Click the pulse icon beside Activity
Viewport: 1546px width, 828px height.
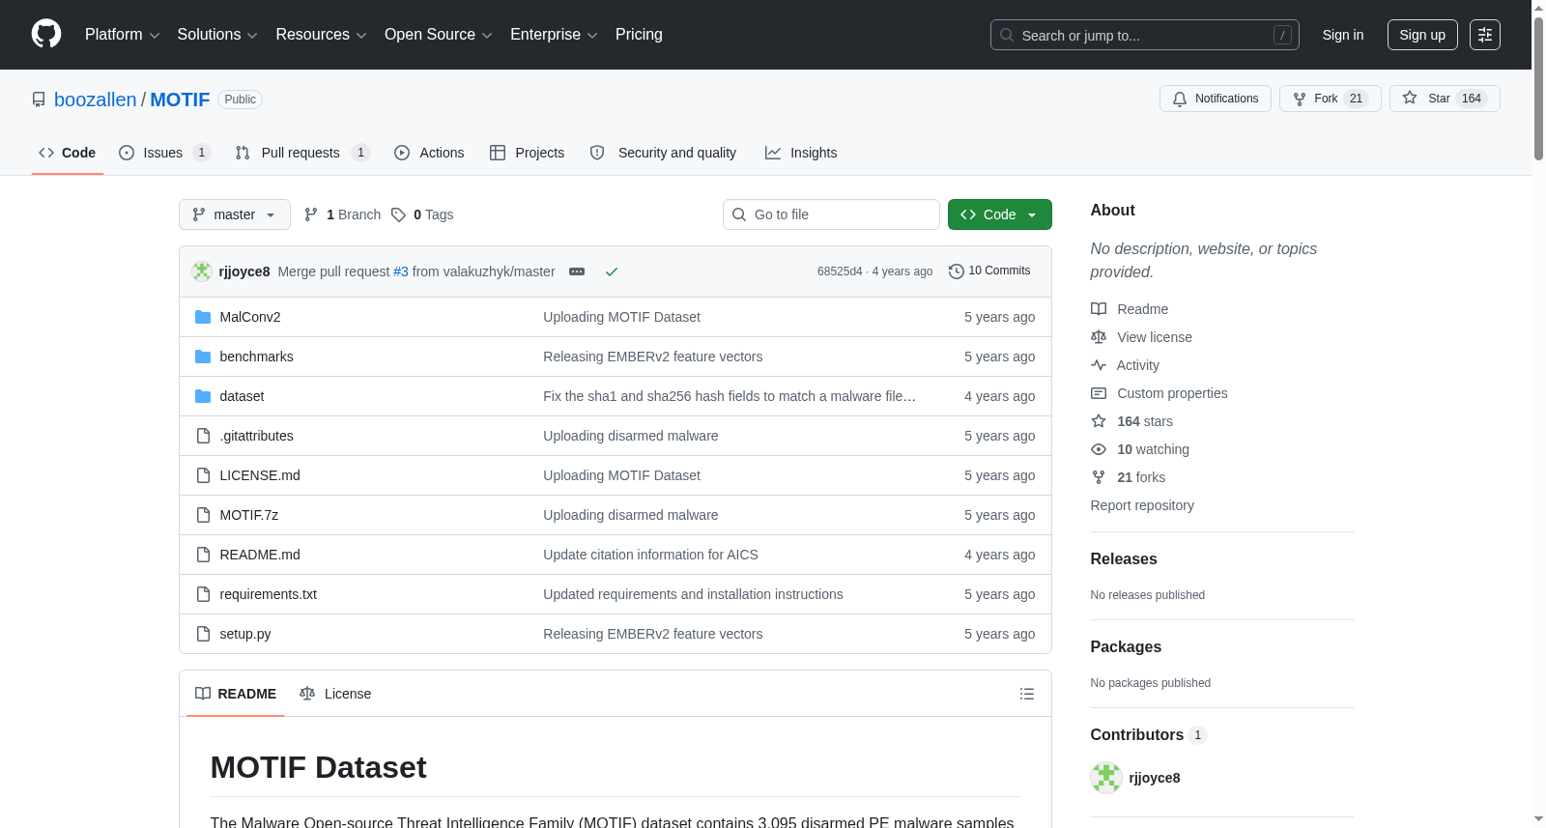click(x=1099, y=365)
